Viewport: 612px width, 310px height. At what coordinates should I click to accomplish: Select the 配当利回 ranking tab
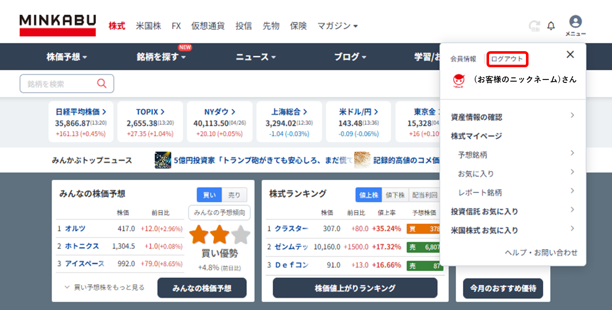(424, 195)
